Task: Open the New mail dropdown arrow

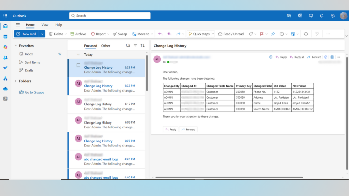Action: (42, 34)
